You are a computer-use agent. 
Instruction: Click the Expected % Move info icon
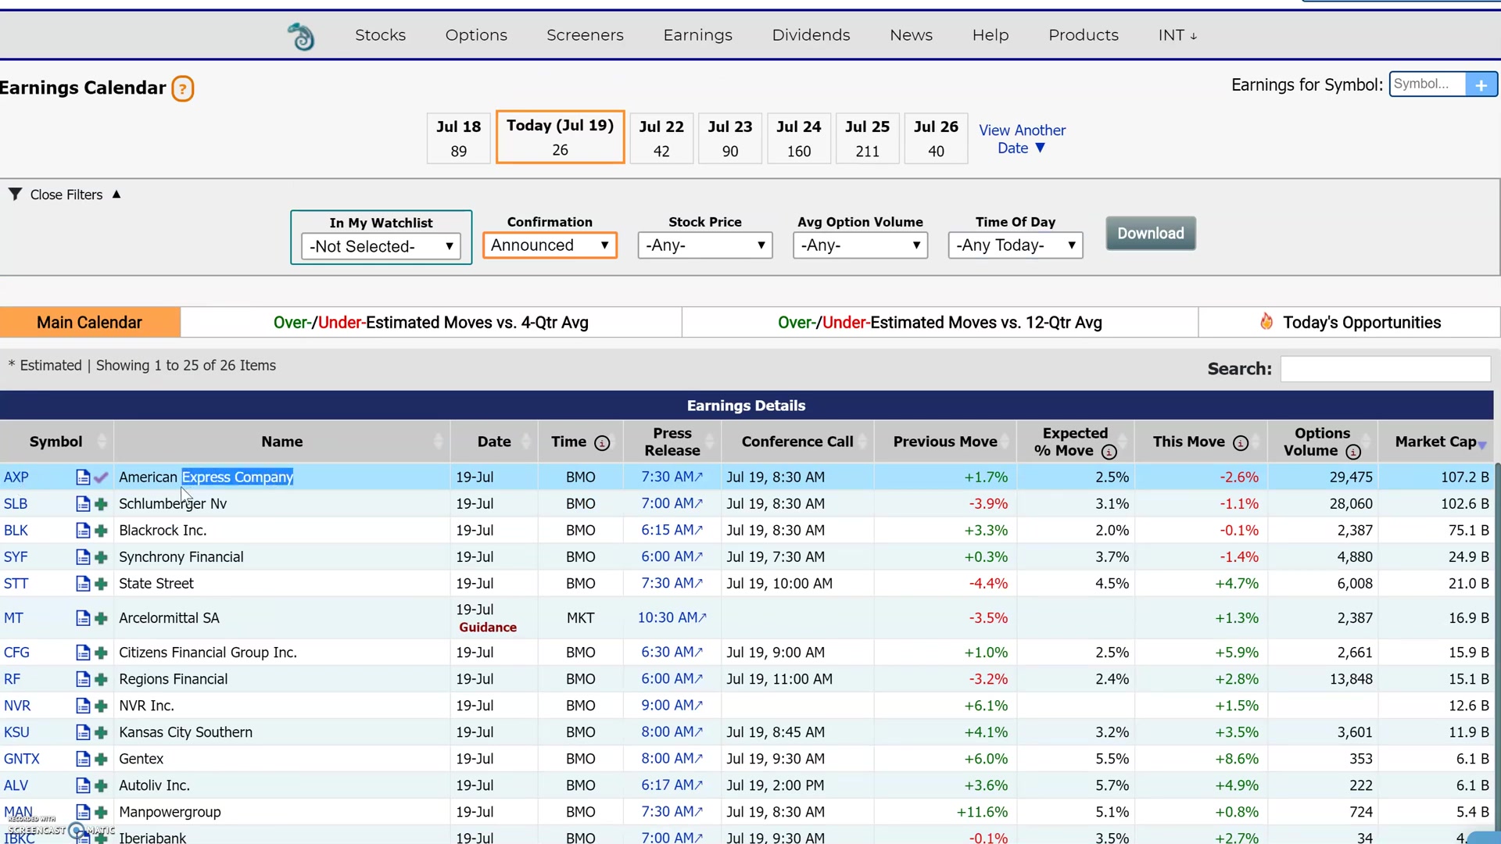click(1109, 452)
